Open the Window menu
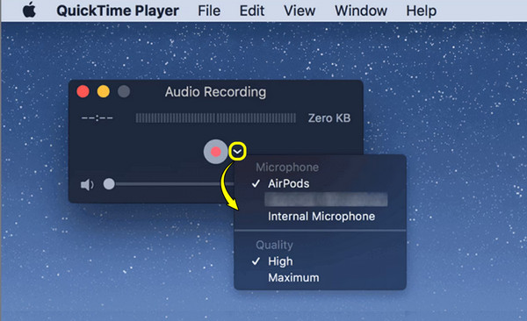The image size is (527, 321). [361, 11]
